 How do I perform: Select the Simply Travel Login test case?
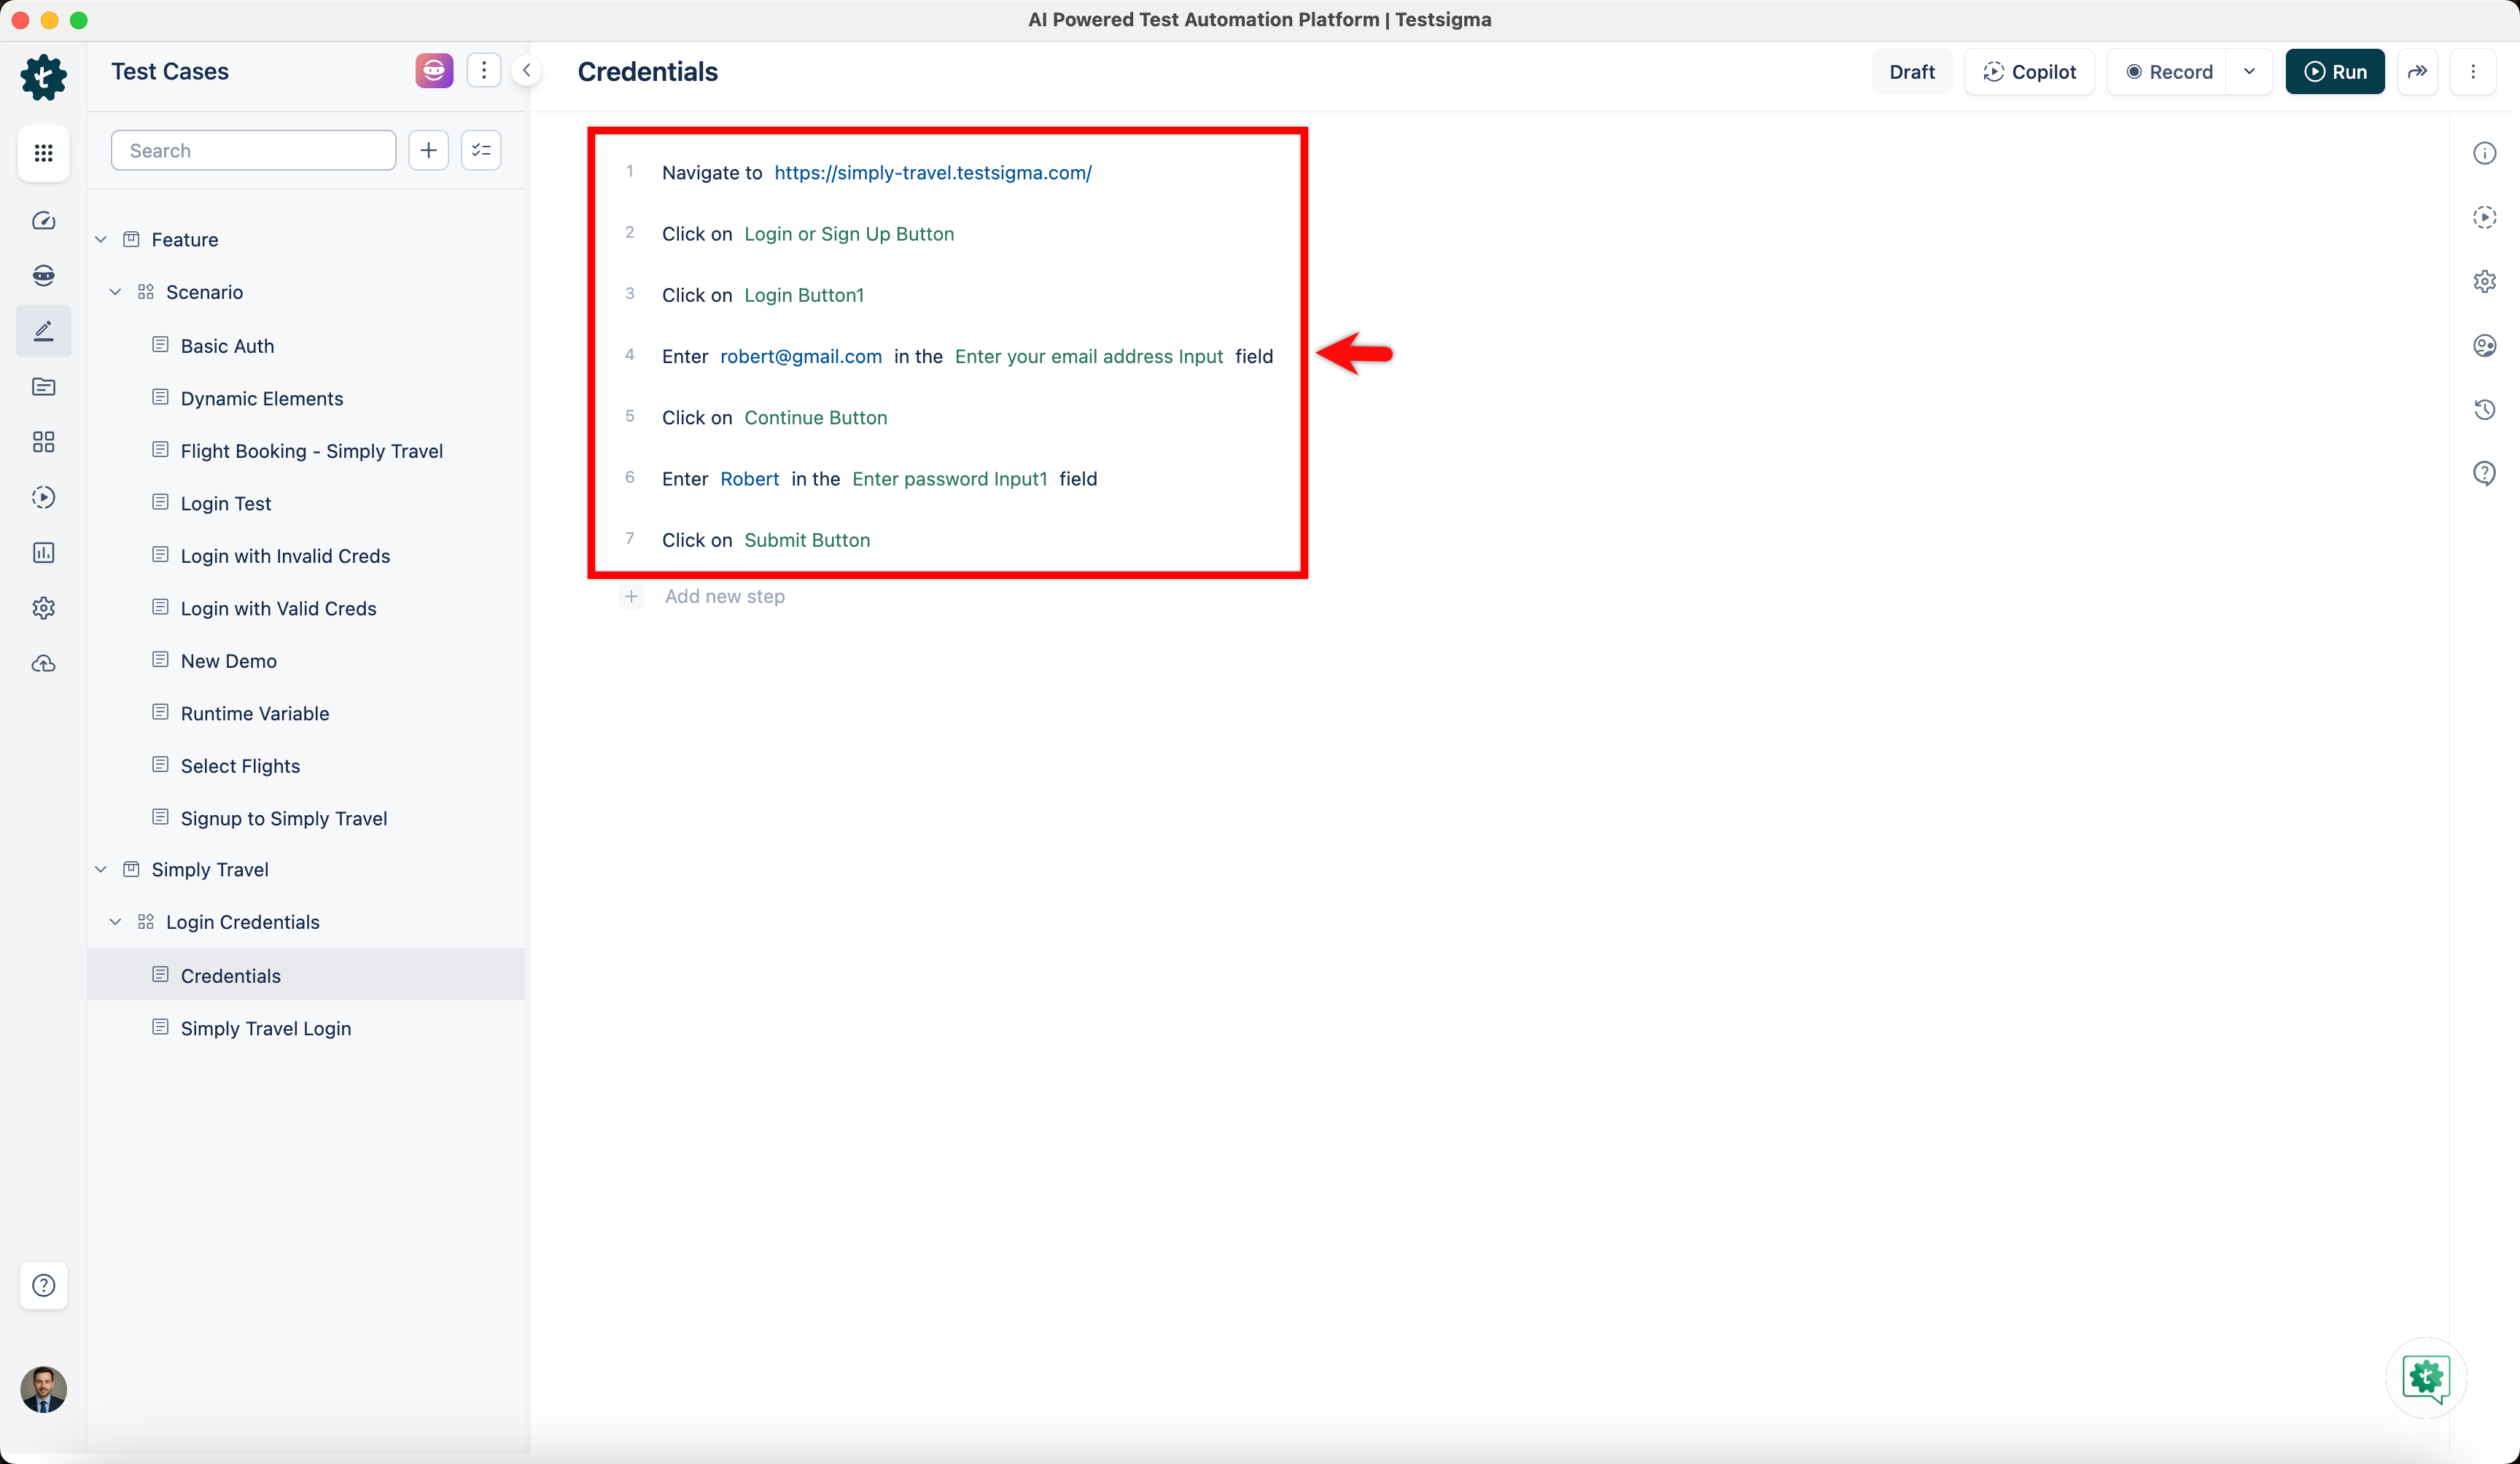pyautogui.click(x=265, y=1028)
